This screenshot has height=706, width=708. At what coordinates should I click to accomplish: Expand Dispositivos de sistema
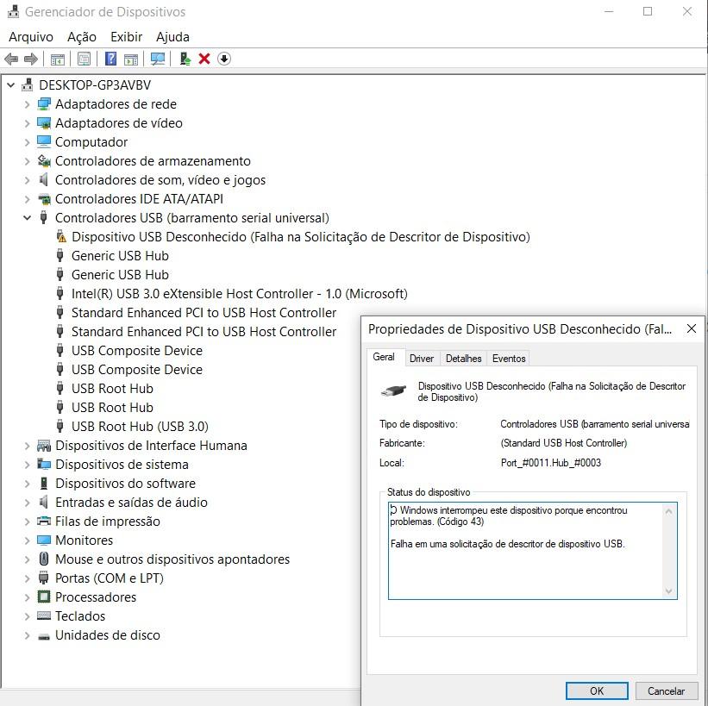coord(27,465)
